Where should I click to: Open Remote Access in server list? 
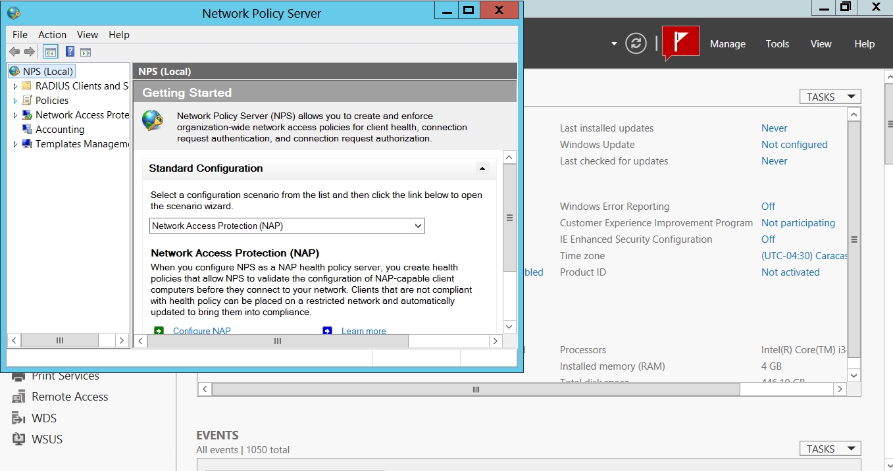[x=70, y=397]
